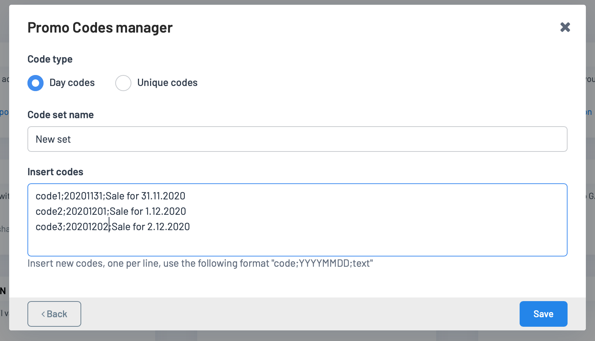
Task: Click the Code type section label
Action: (x=50, y=59)
